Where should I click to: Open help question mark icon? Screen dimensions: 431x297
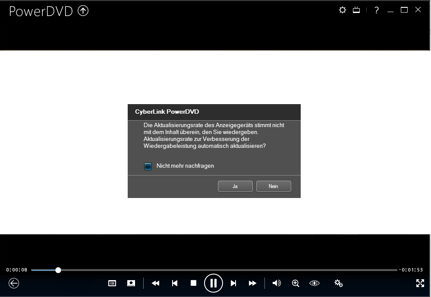tap(377, 10)
